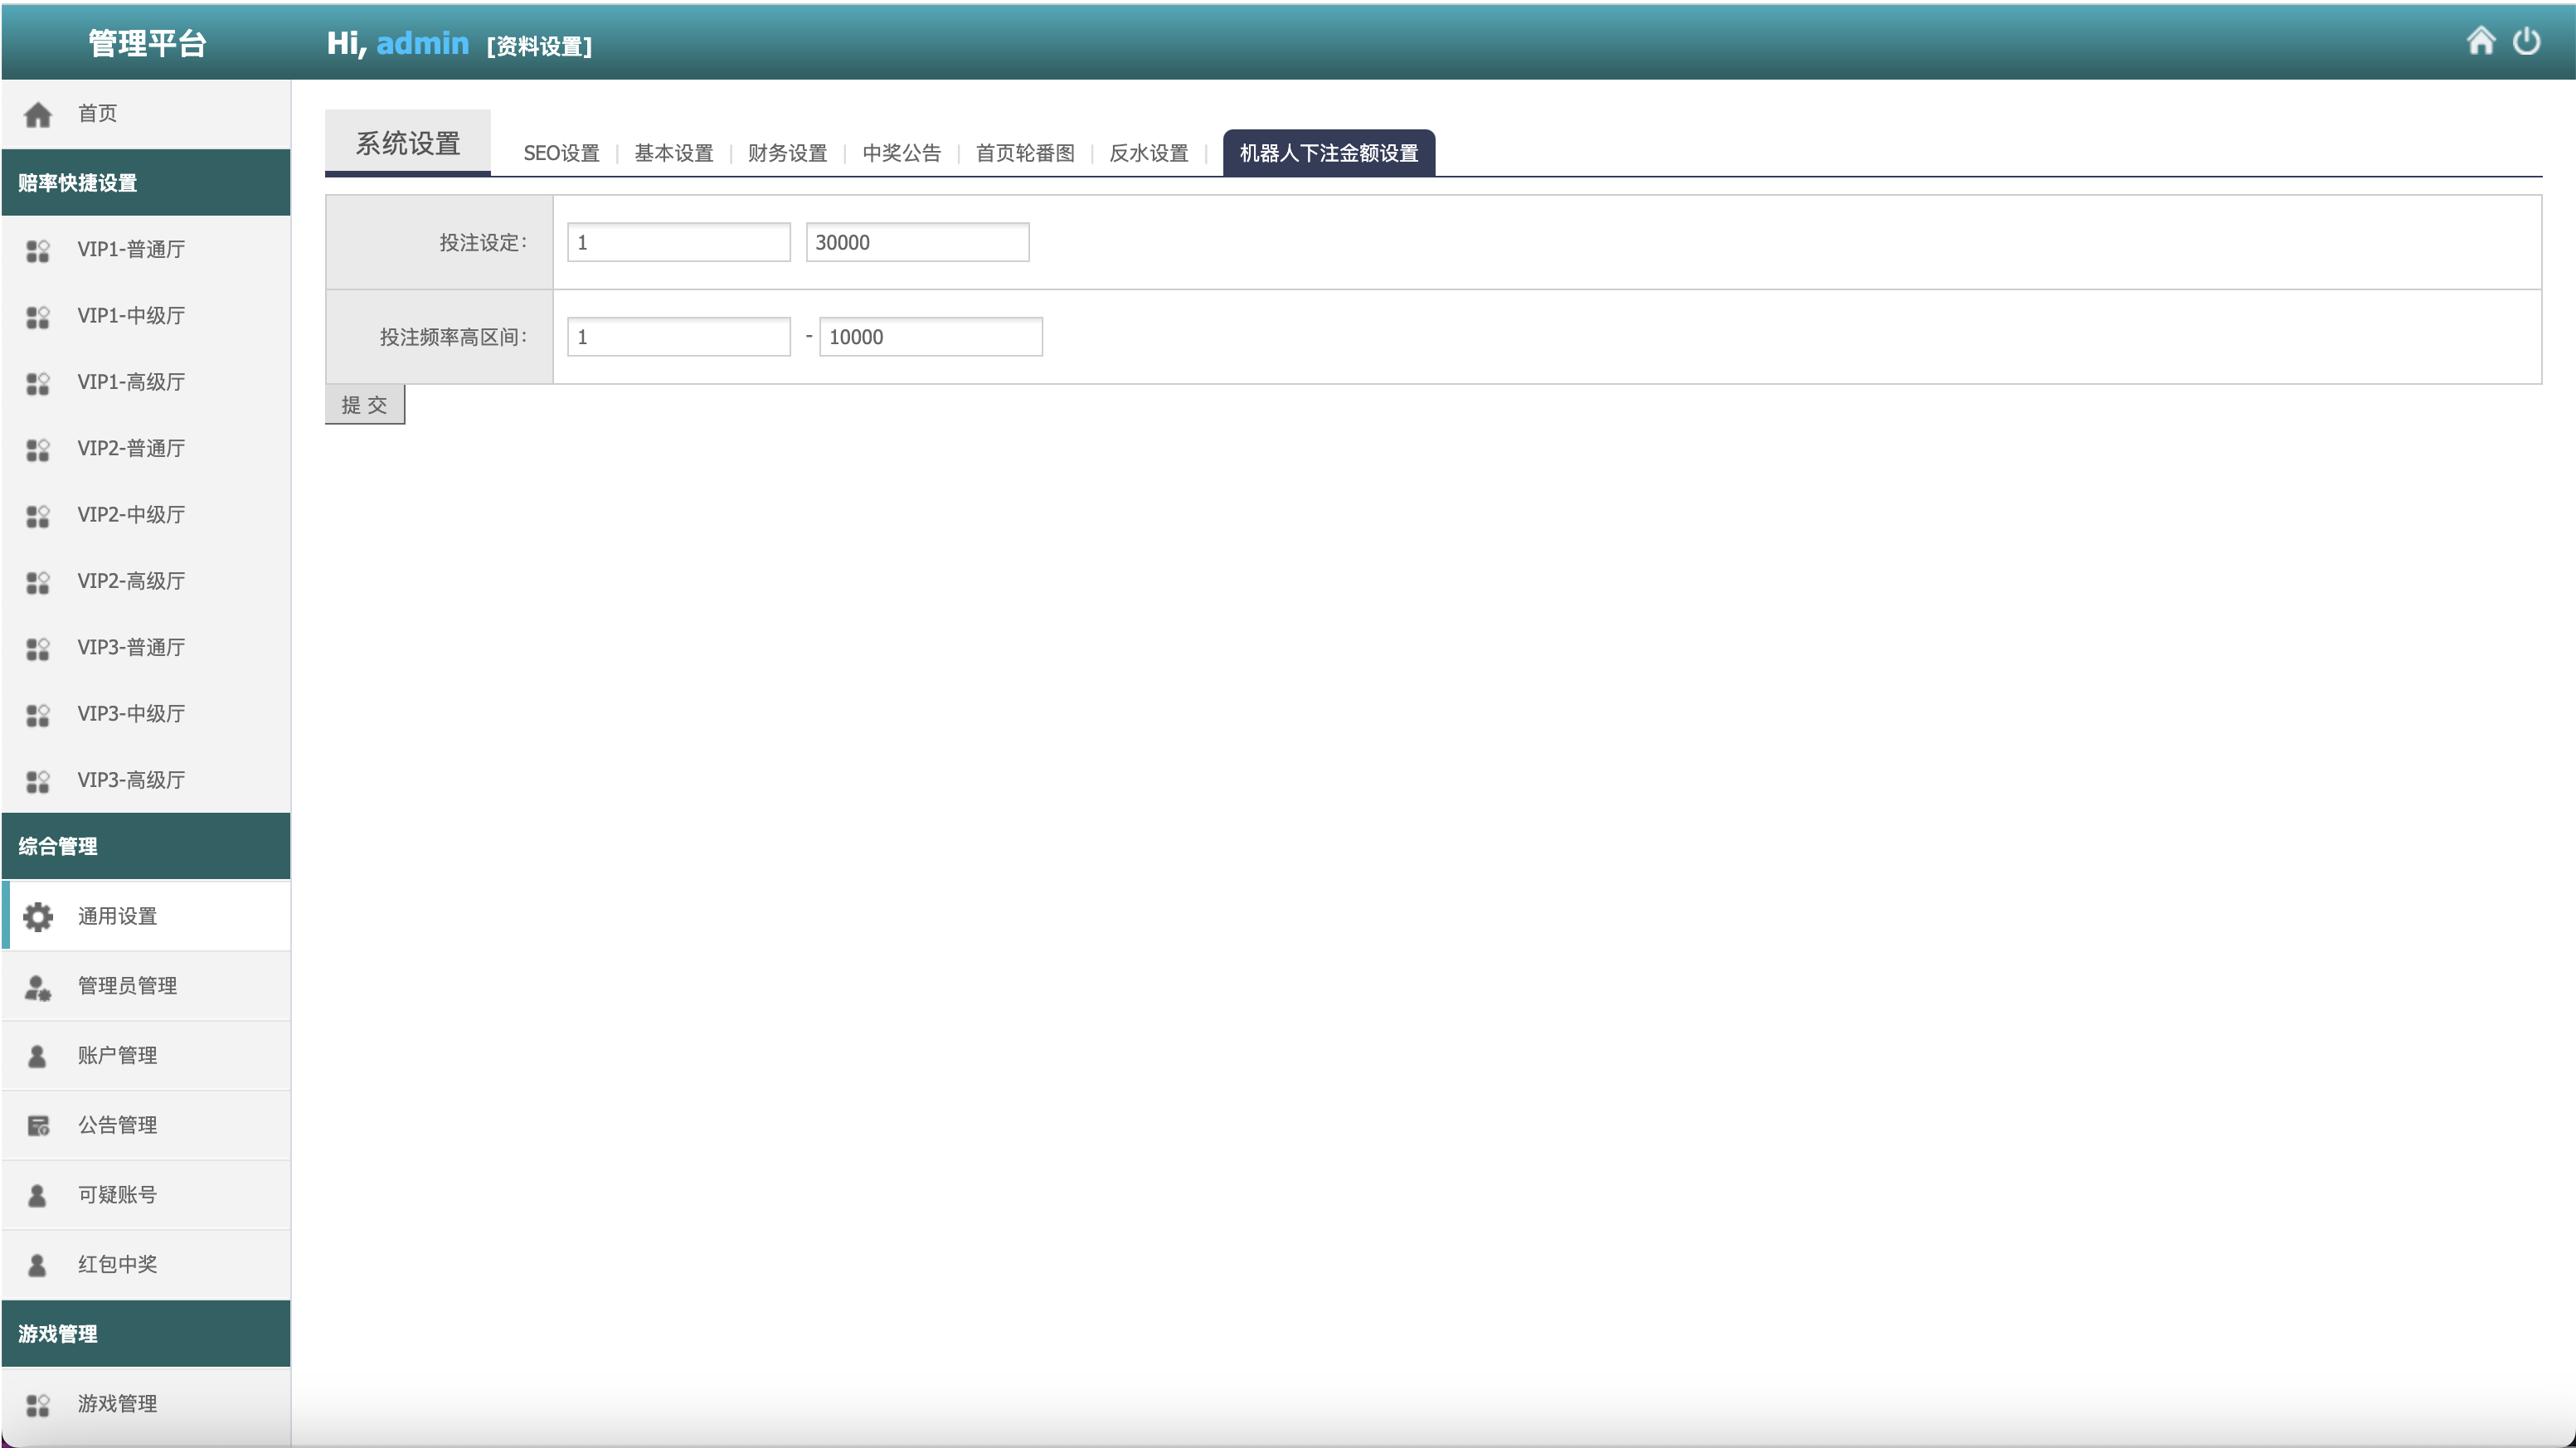Focus the 投注频率高区间 field showing 10000
Viewport: 2576px width, 1448px height.
930,337
